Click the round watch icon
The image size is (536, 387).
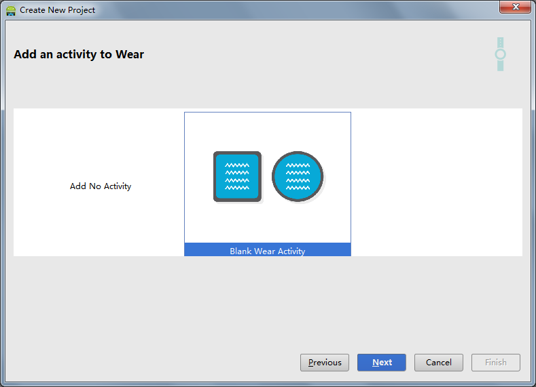298,177
